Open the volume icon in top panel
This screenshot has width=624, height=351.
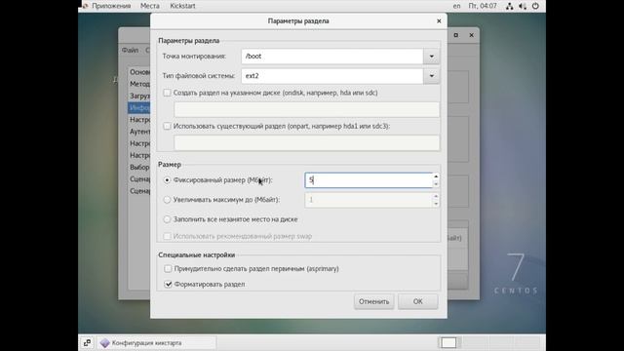[x=523, y=6]
